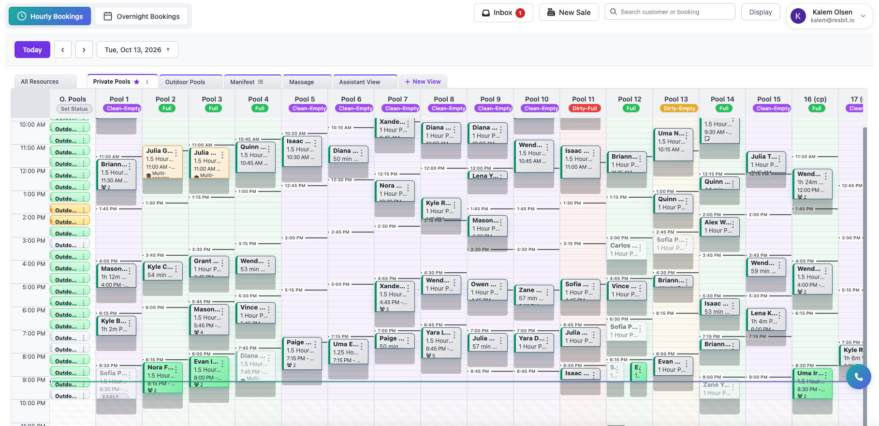Click the K user avatar

click(x=798, y=16)
